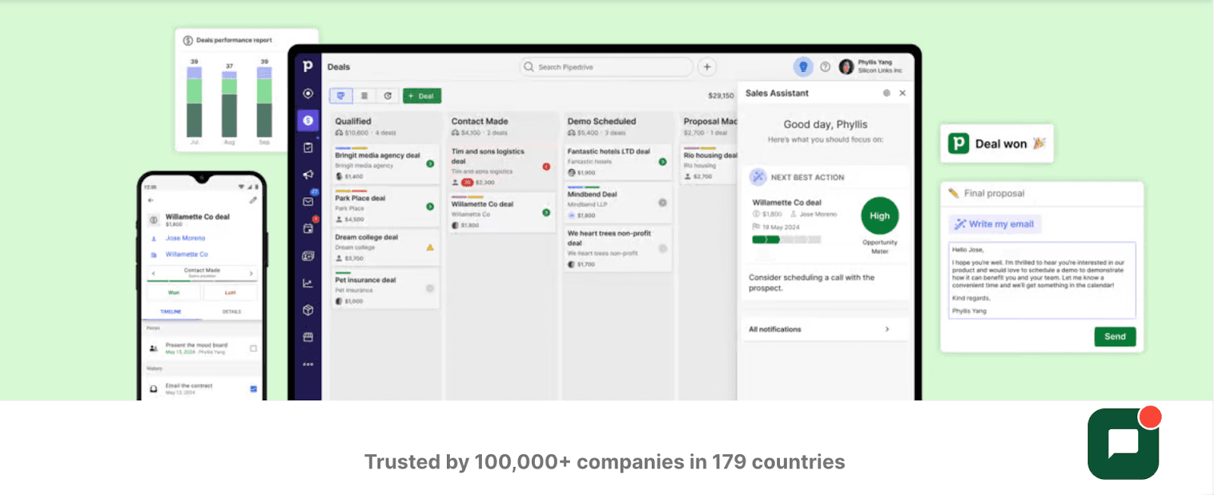Click the Final proposal subject line

tap(994, 193)
